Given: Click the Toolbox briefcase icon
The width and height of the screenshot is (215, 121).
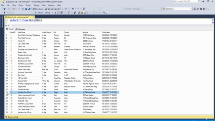Looking at the screenshot, I should [x=201, y=9].
